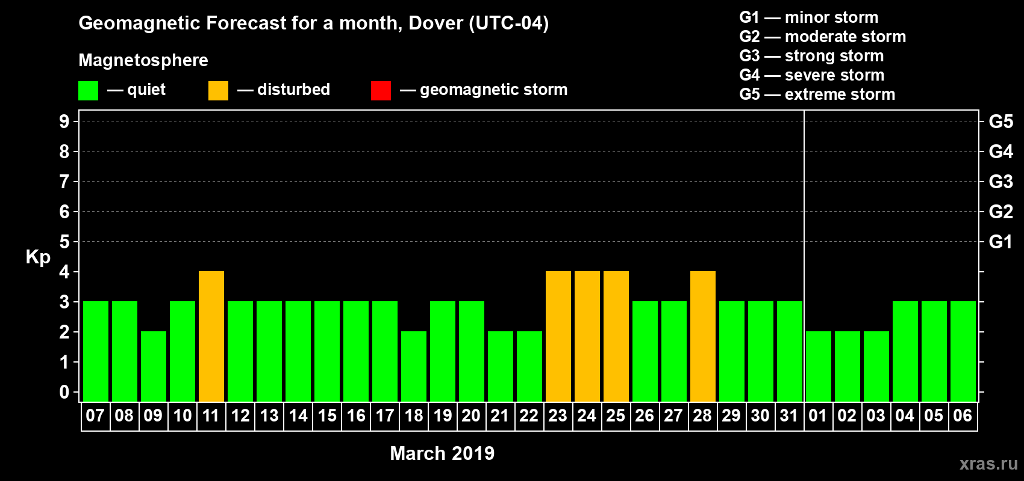
Task: Click the G1 axis label
Action: pos(1001,242)
